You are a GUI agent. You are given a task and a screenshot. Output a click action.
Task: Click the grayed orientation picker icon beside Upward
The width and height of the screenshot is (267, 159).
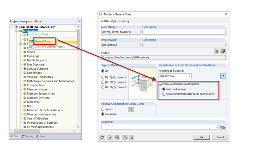pyautogui.click(x=131, y=109)
